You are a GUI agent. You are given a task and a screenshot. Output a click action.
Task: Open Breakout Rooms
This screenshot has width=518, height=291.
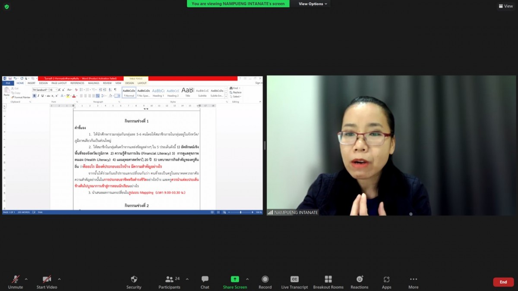point(328,282)
